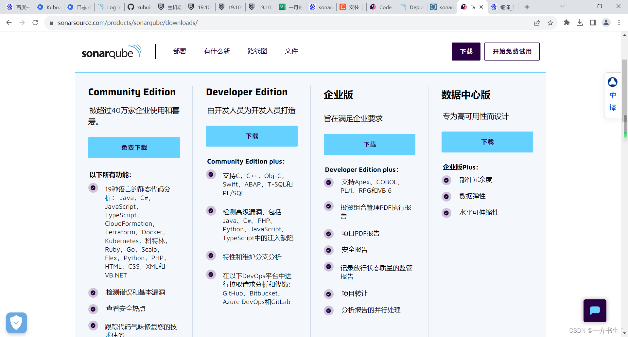Switch to the 'Code' tab
The height and width of the screenshot is (337, 628).
[x=382, y=7]
